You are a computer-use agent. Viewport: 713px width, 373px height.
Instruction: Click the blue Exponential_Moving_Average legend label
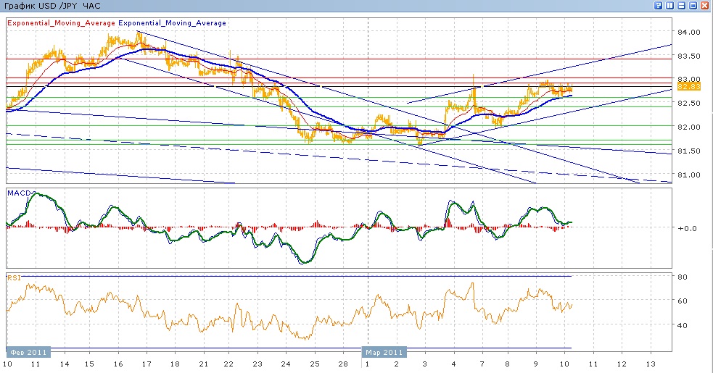[x=173, y=23]
